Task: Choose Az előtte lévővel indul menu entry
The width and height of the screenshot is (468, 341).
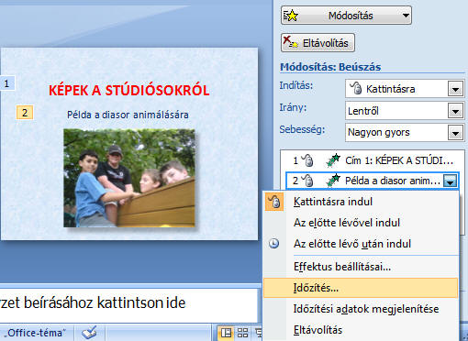Action: coord(361,223)
